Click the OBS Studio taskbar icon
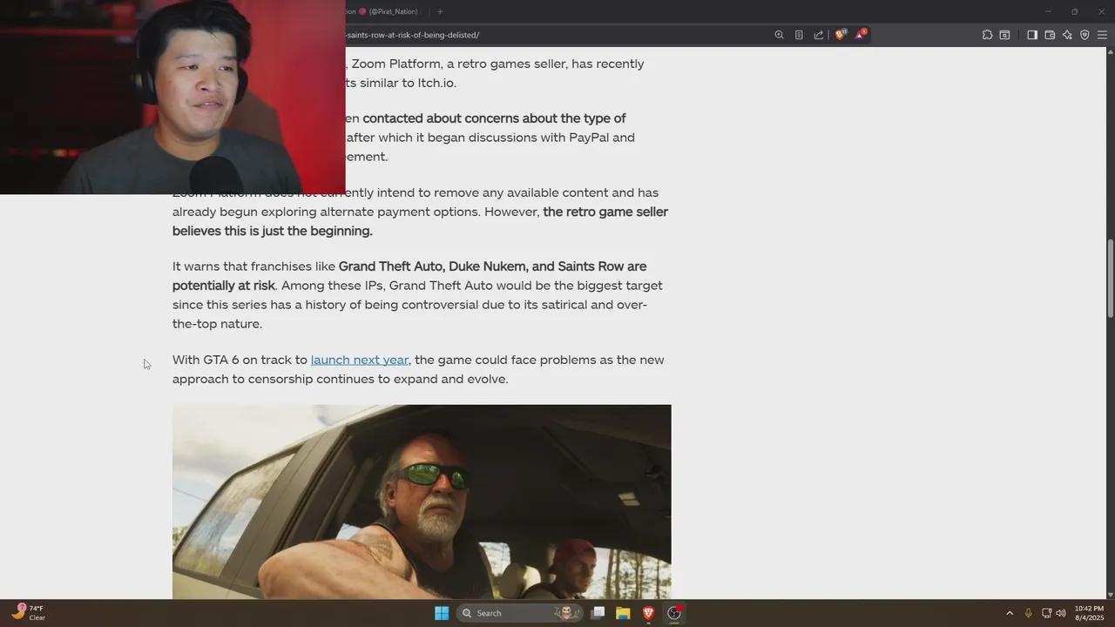The width and height of the screenshot is (1115, 627). 674,613
